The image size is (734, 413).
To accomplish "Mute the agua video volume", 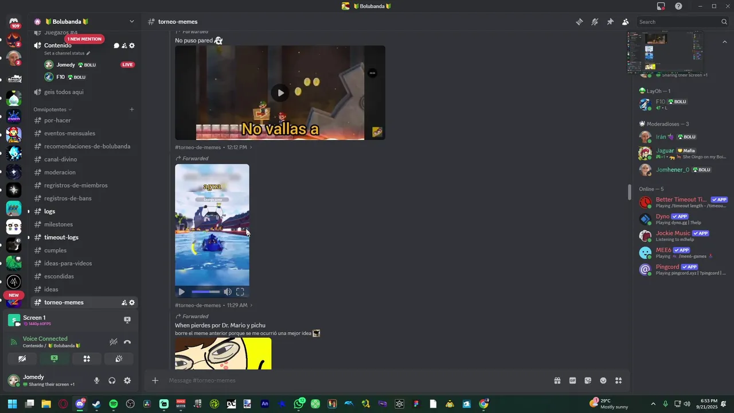I will point(228,292).
